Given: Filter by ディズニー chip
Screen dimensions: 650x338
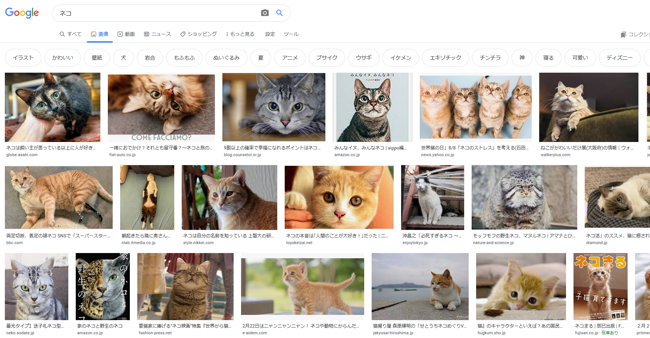Looking at the screenshot, I should (x=620, y=58).
